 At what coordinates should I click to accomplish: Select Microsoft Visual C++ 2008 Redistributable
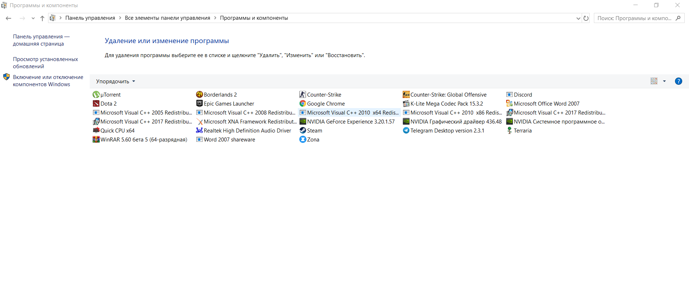pyautogui.click(x=246, y=113)
